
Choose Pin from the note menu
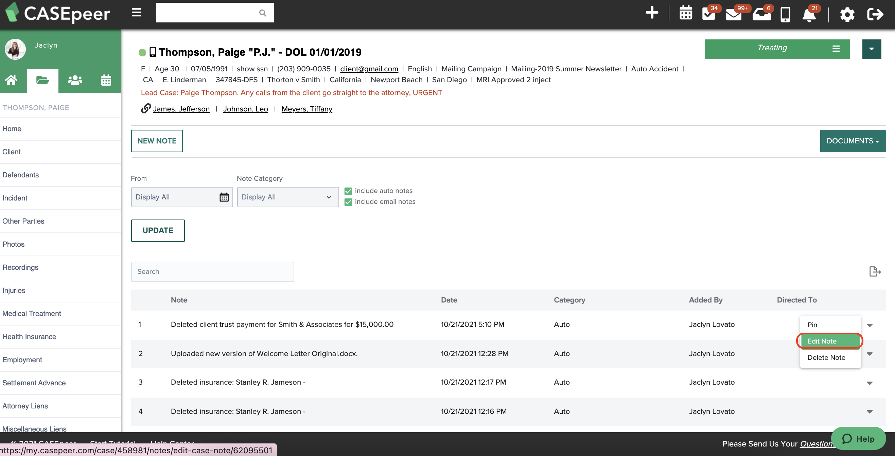813,325
